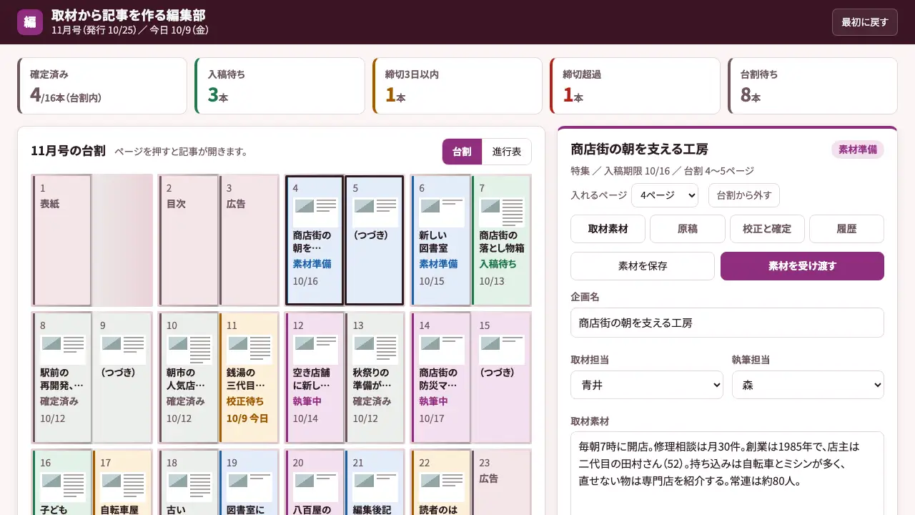
Task: Go to the 校正と確定 tab
Action: pyautogui.click(x=767, y=229)
